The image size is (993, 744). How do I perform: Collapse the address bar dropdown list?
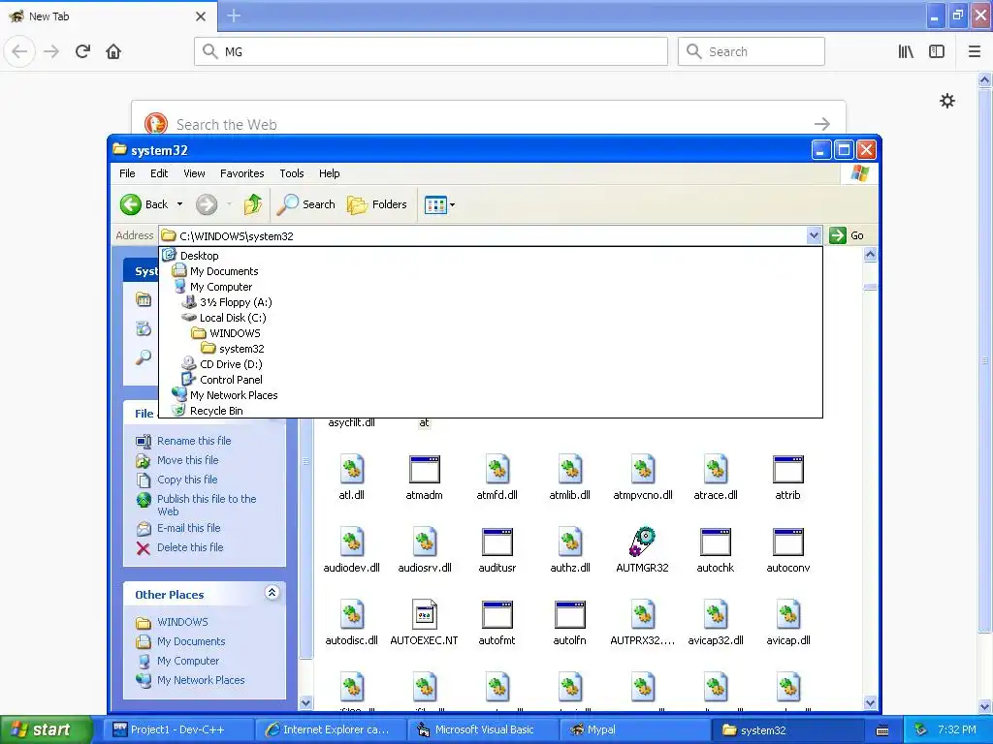814,236
